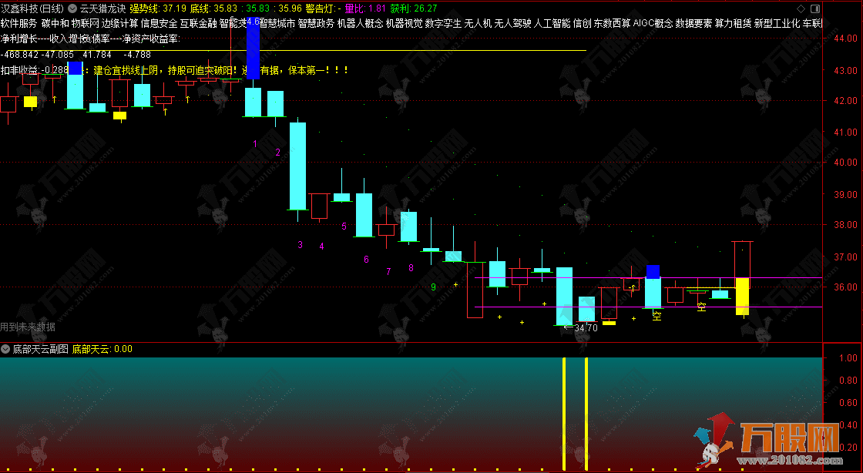Select the 信创 concept tag
863x473 pixels.
(582, 23)
